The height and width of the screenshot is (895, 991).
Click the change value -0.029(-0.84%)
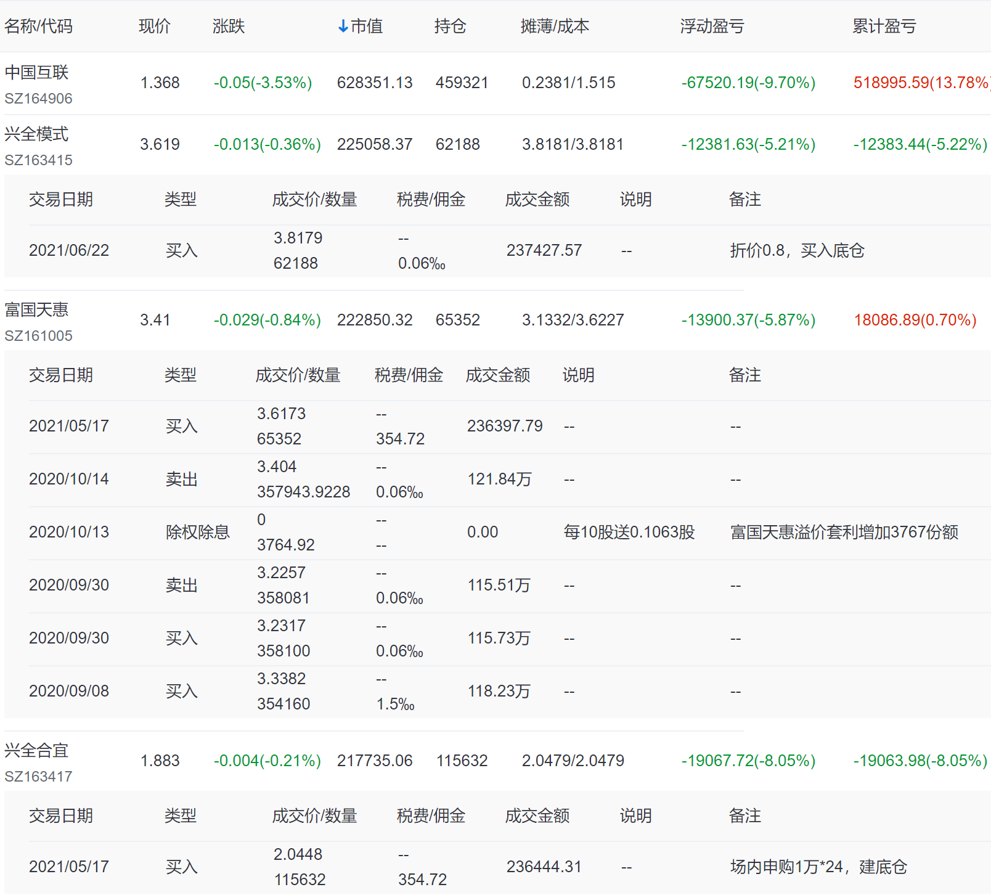coord(267,320)
